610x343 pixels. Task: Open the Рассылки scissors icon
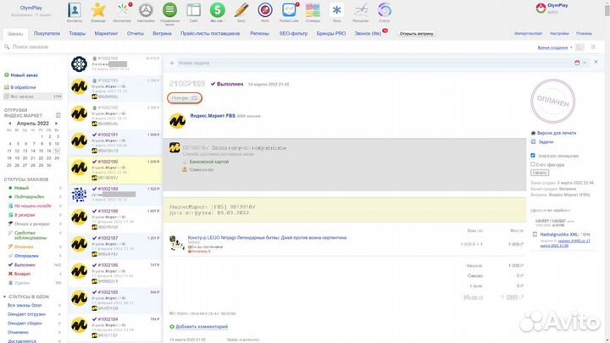coord(361,10)
